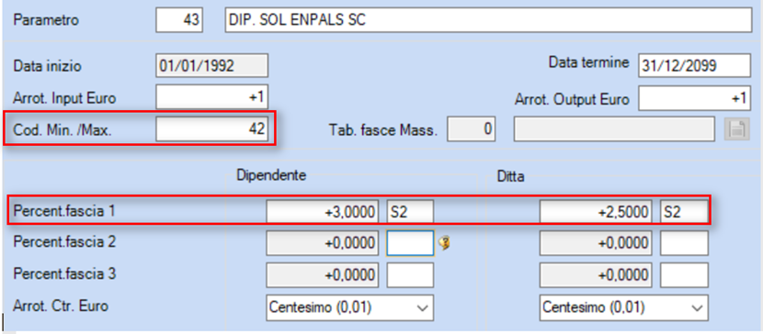Click Ditta fascia 3 code field
This screenshot has width=763, height=334.
684,275
